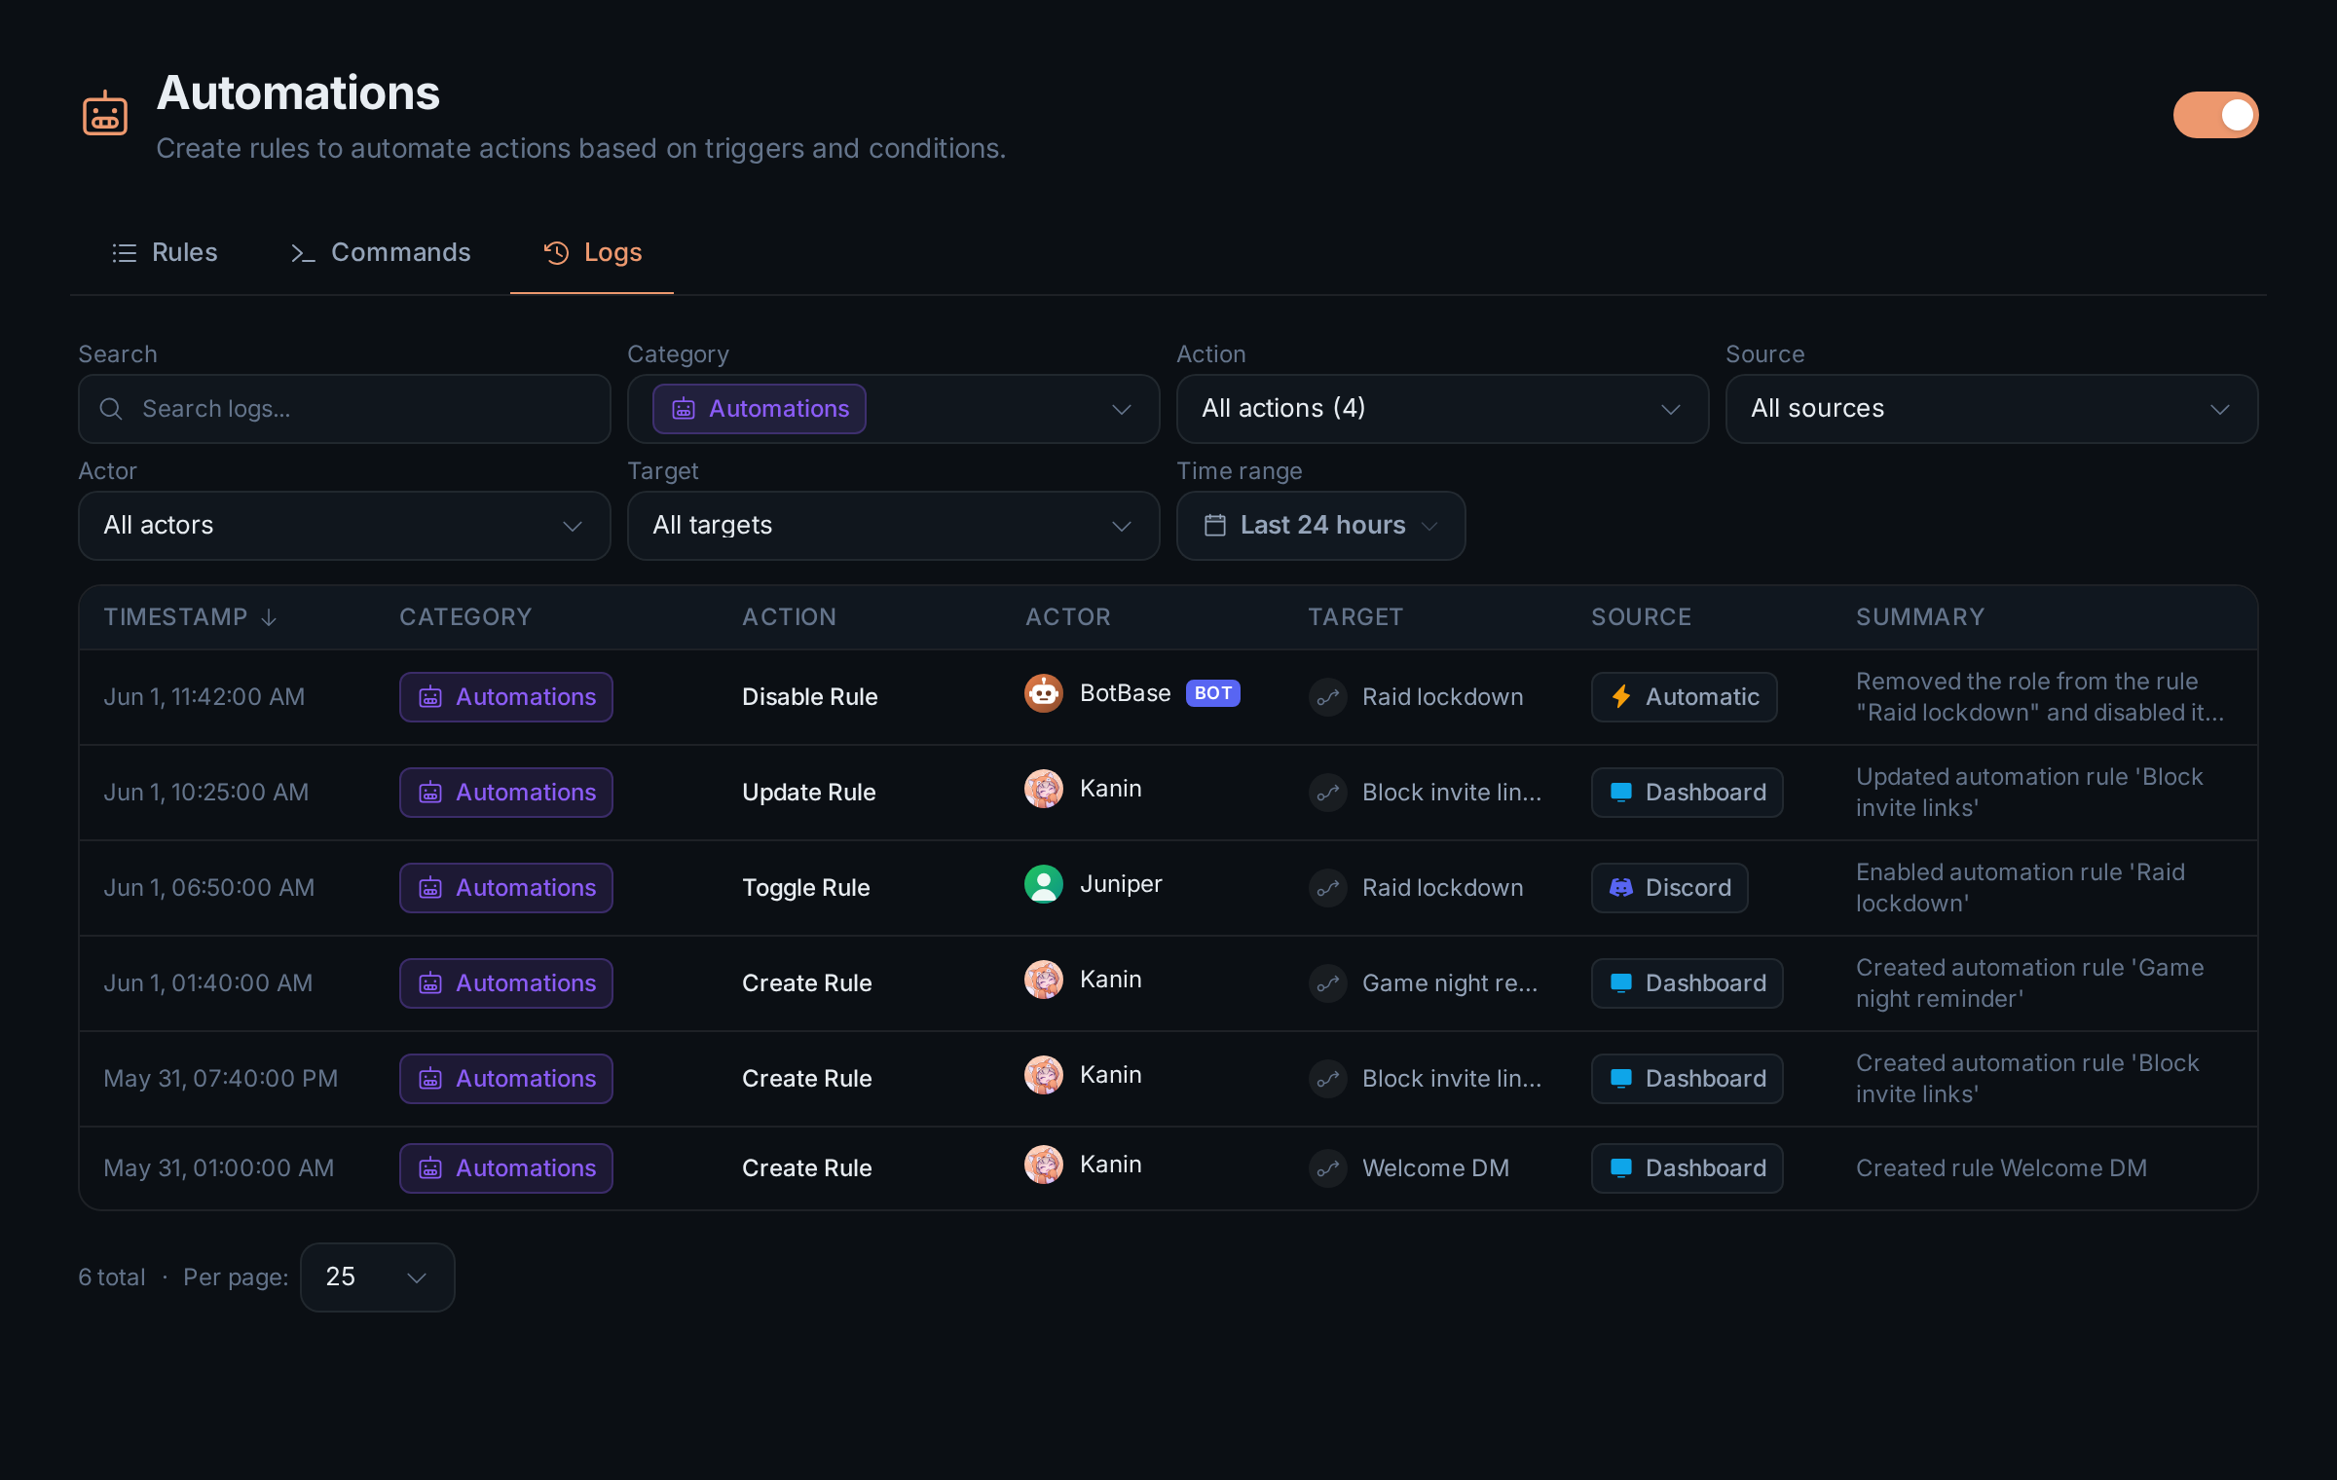Click the BOT badge next to BotBase

coord(1213,693)
